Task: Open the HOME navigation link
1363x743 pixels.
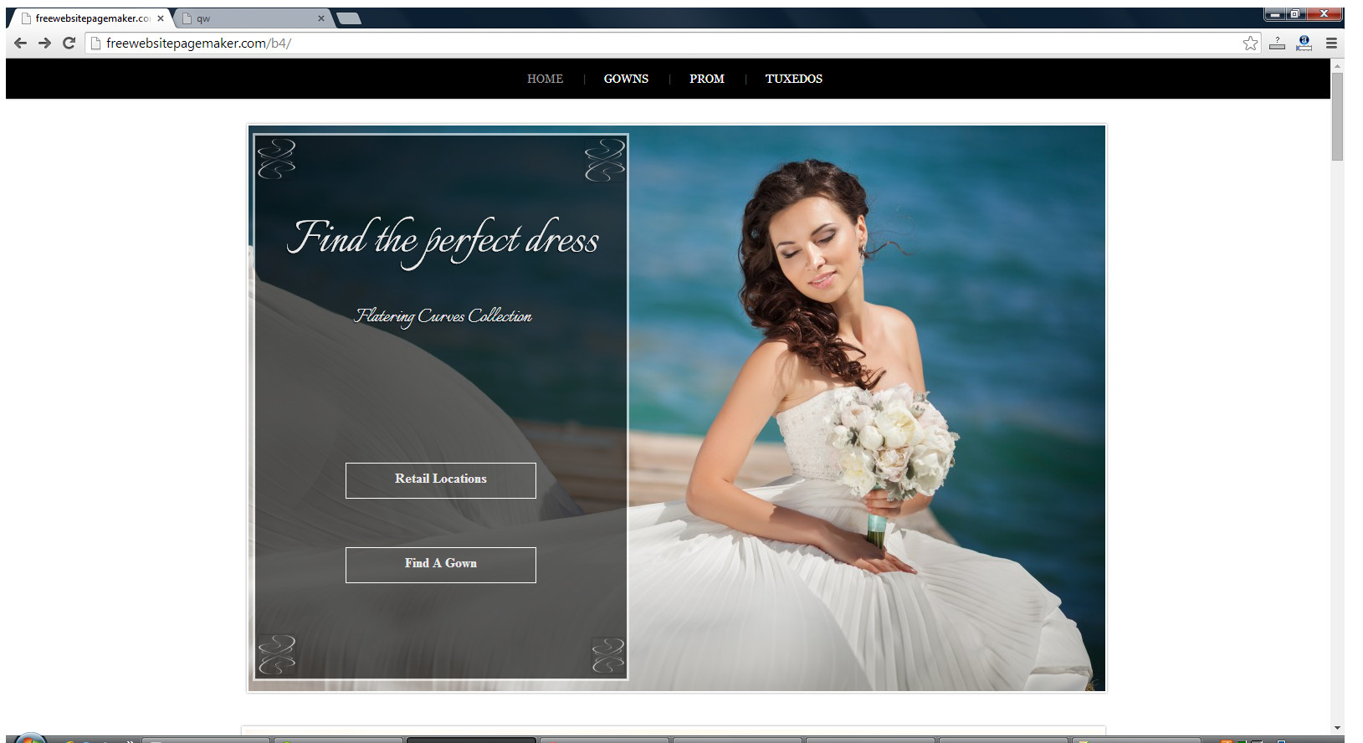Action: (545, 79)
